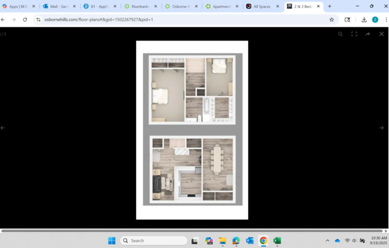This screenshot has height=248, width=389.
Task: Open the Windows Start menu
Action: tap(112, 241)
